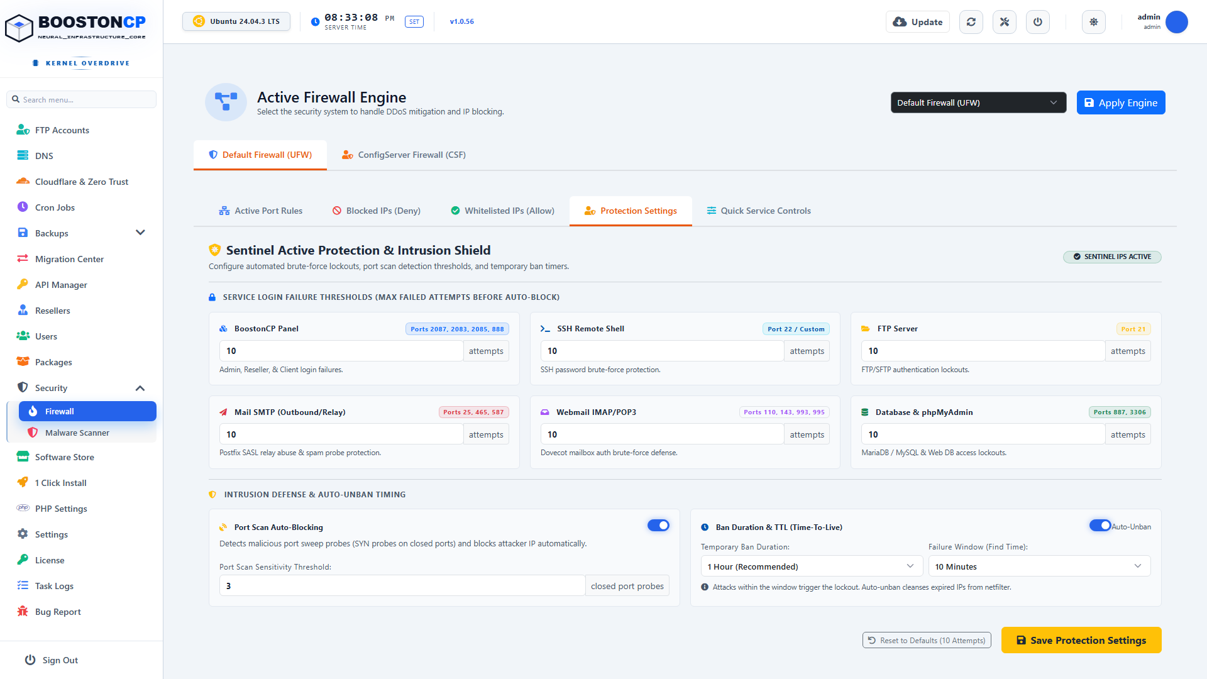Click Apply Engine button
The width and height of the screenshot is (1207, 679).
click(x=1121, y=102)
